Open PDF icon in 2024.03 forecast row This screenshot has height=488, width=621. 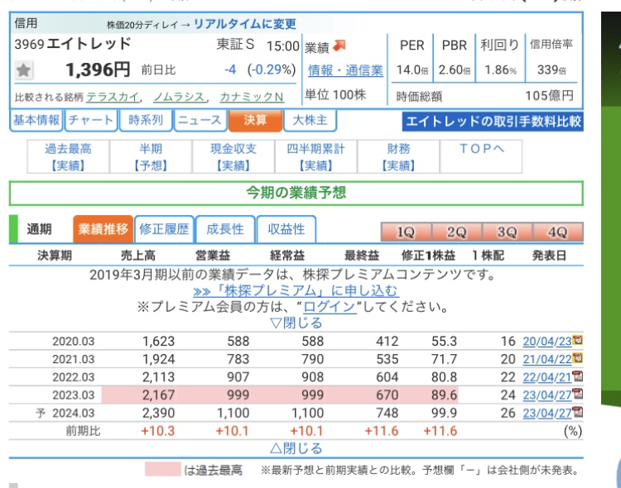[578, 412]
